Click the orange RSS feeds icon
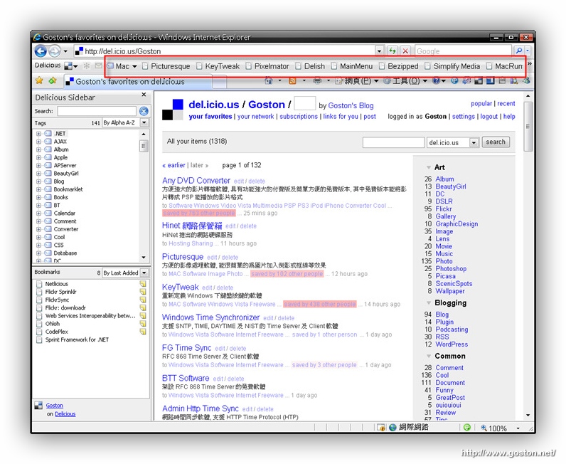Viewport: 566px width, 464px height. (292, 80)
